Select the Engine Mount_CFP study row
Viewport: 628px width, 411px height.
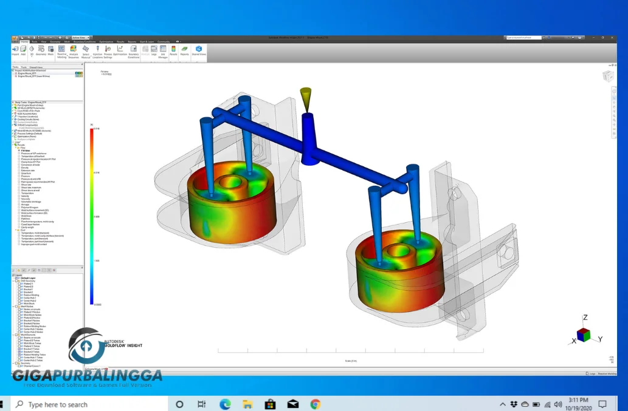(47, 73)
